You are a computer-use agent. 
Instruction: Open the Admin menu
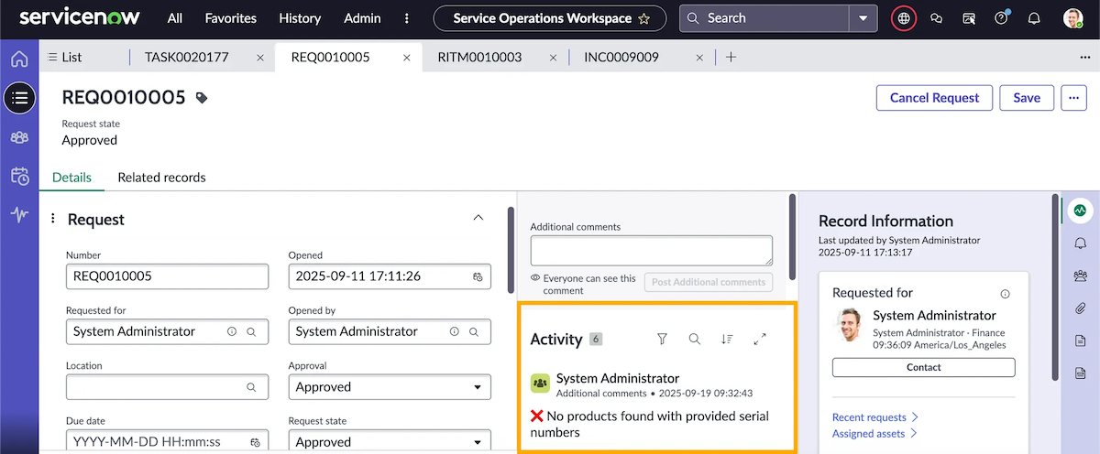[x=362, y=18]
